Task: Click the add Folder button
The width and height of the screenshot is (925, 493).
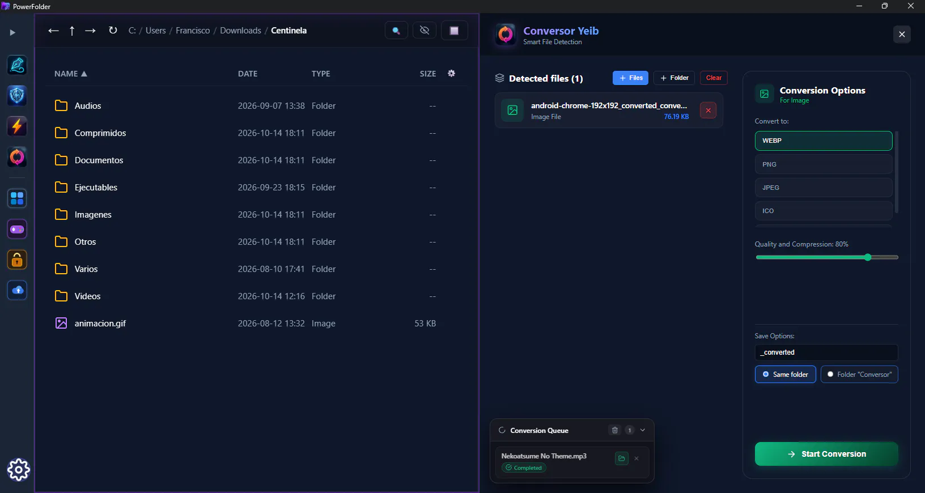Action: click(x=674, y=78)
